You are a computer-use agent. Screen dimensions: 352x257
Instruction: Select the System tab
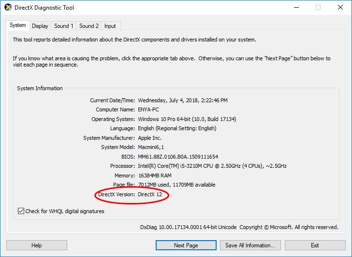point(18,25)
